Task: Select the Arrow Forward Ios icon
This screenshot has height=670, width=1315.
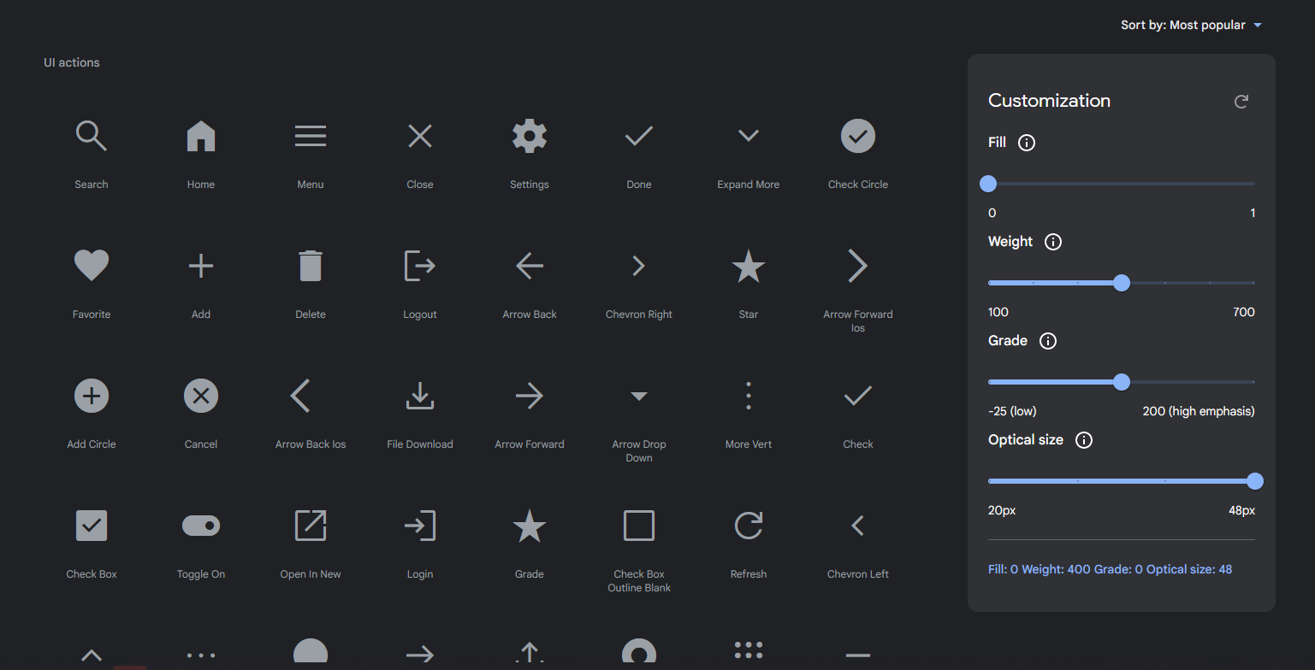Action: tap(858, 266)
